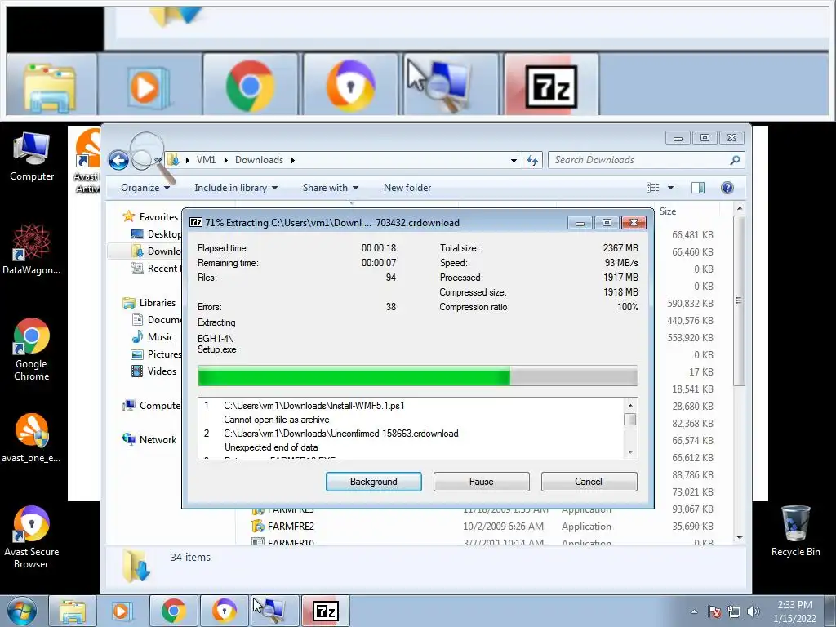Select Desktop in navigation pane

[156, 234]
